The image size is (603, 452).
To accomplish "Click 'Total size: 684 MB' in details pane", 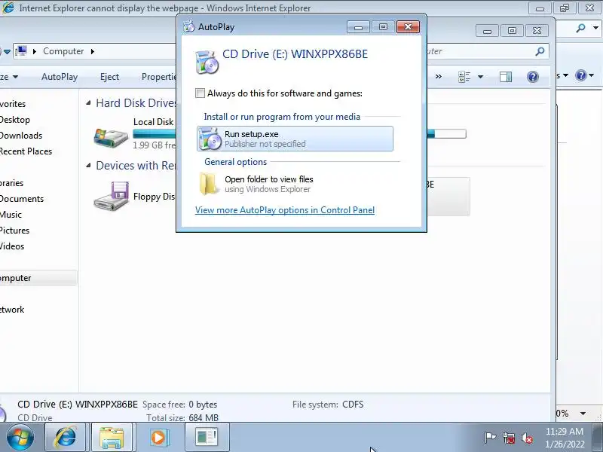I will coord(182,418).
